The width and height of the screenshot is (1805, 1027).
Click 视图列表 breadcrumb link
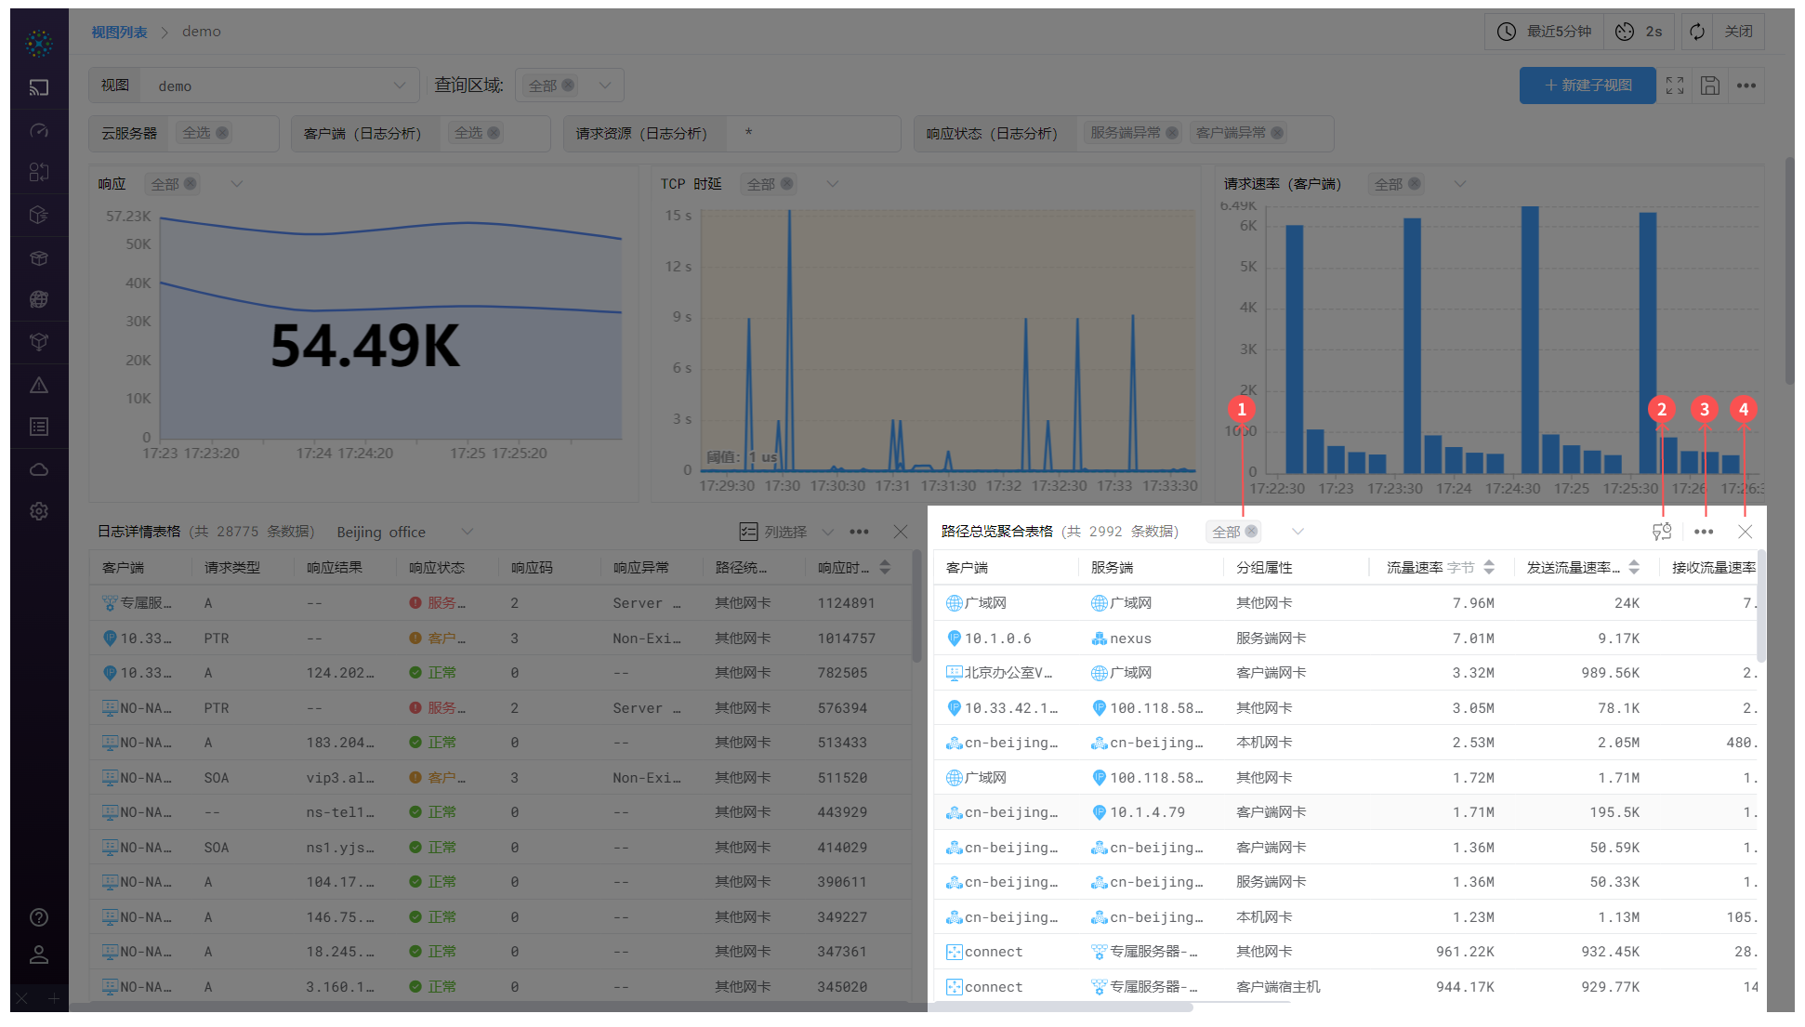[x=119, y=32]
